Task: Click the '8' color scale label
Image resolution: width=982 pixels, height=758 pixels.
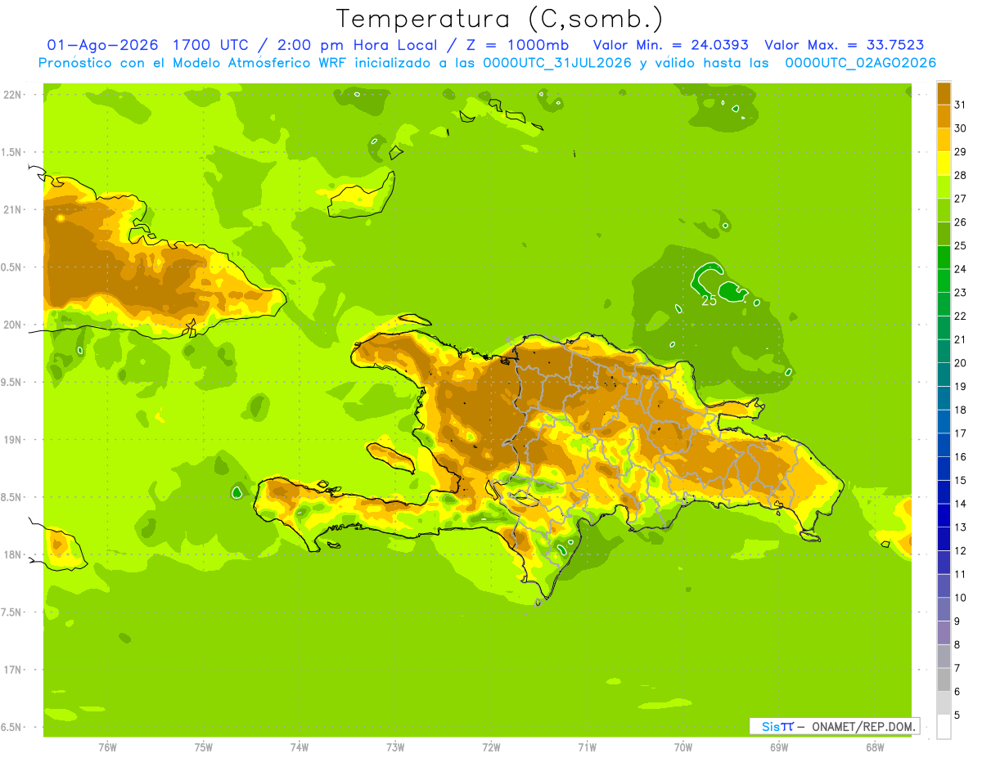Action: pos(957,644)
